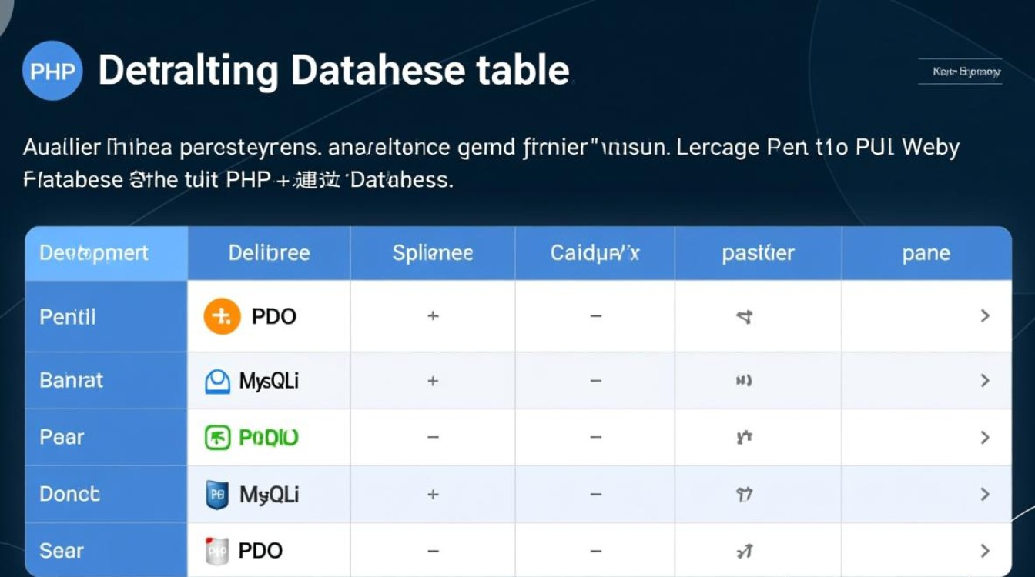Click the top-right header link text

[966, 72]
